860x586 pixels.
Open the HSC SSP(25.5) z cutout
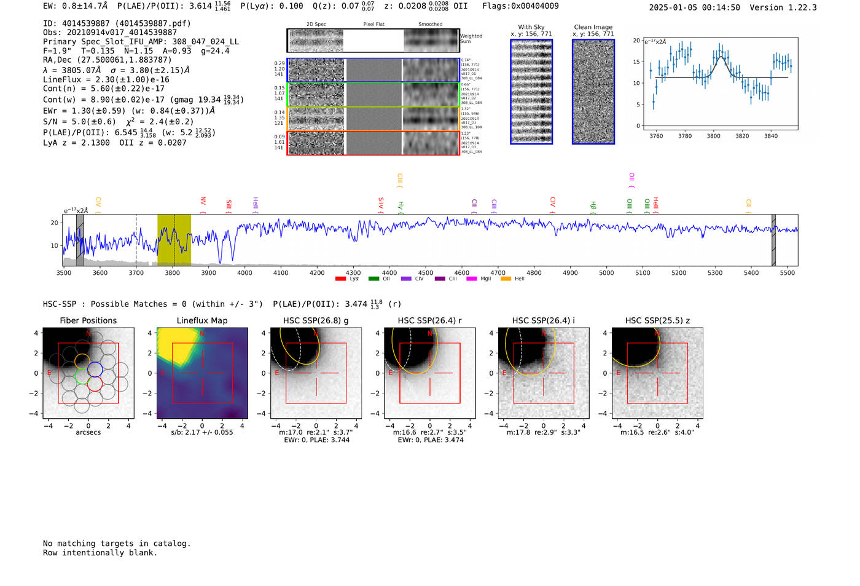657,373
